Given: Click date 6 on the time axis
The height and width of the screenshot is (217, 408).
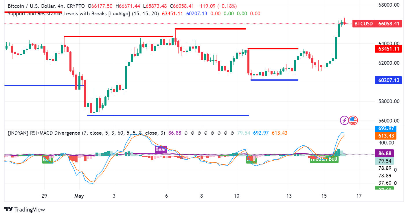Looking at the screenshot, I should click(x=167, y=196).
